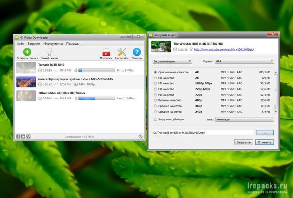Click the 4K Video Downloader title bar app icon
This screenshot has height=198, width=293.
[17, 37]
